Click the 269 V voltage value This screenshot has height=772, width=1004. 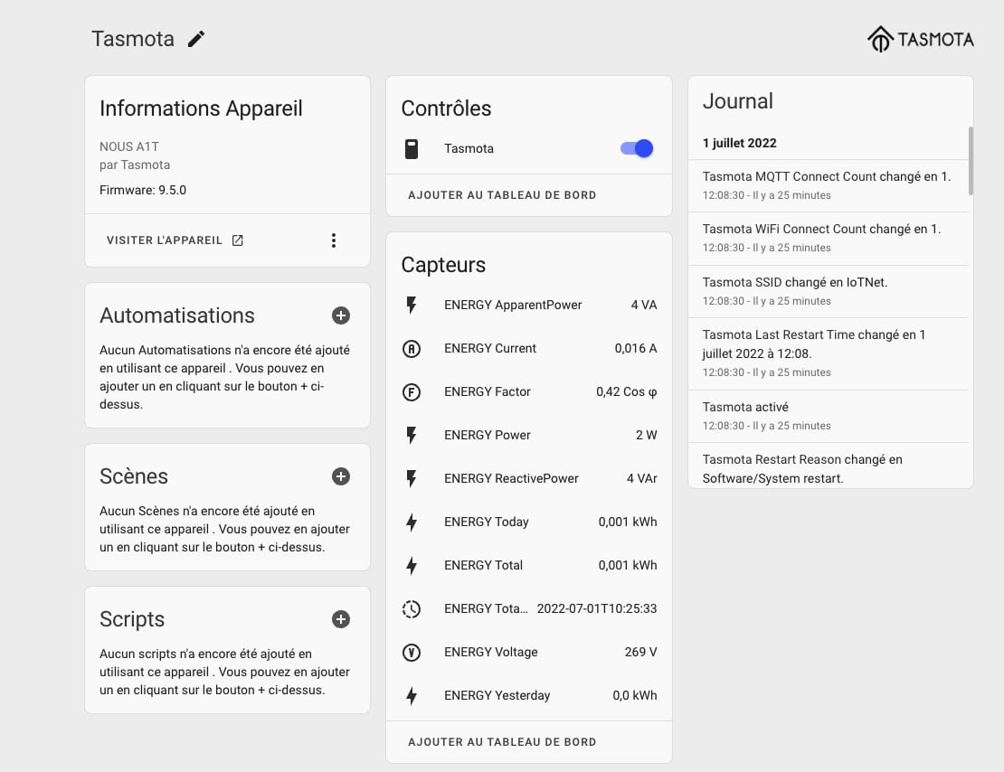641,653
